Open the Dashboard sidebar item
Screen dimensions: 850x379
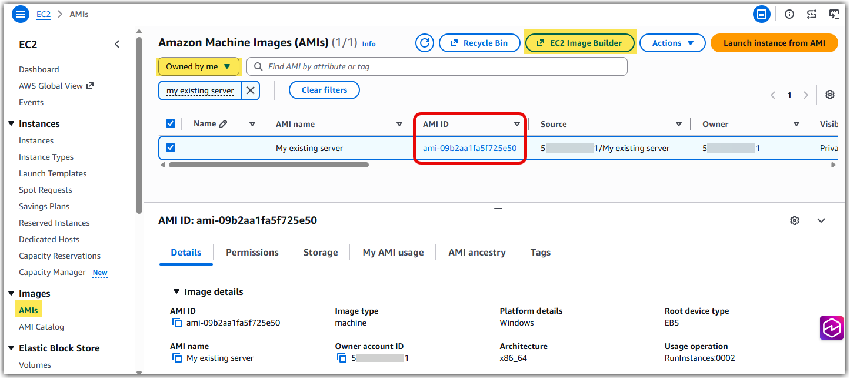pos(39,69)
